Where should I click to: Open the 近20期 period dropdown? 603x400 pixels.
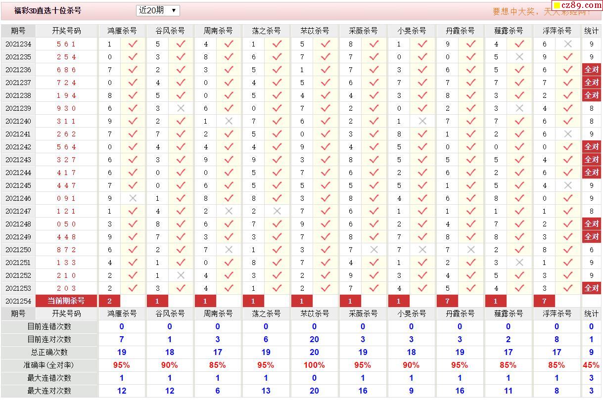(158, 10)
